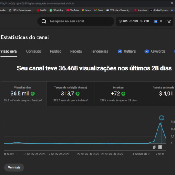The image size is (175, 175).
Task: Click the zoom magnifier icon in the address bar
Action: (172, 4)
